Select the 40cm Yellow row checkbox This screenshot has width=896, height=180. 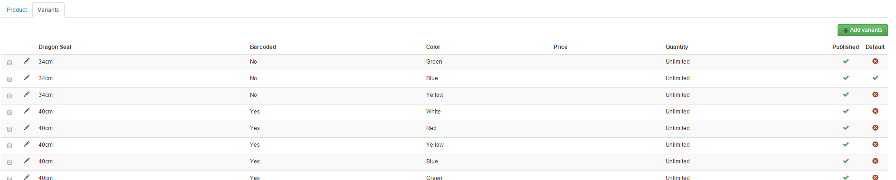(10, 146)
